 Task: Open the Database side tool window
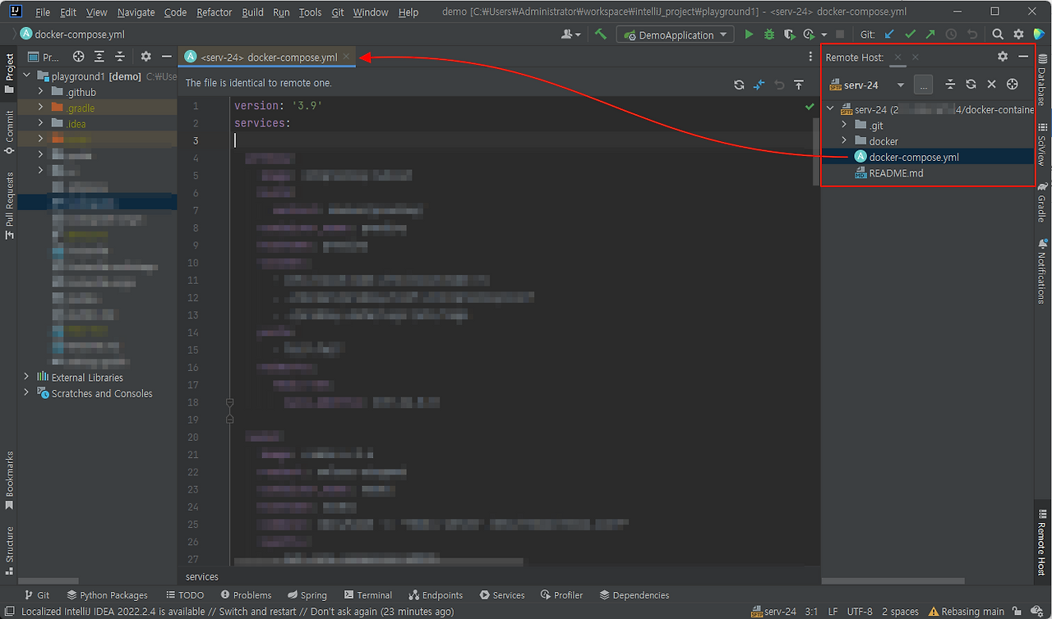(1042, 80)
